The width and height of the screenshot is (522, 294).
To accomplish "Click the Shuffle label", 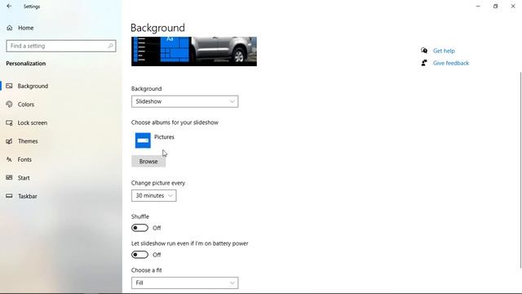I will pos(140,216).
